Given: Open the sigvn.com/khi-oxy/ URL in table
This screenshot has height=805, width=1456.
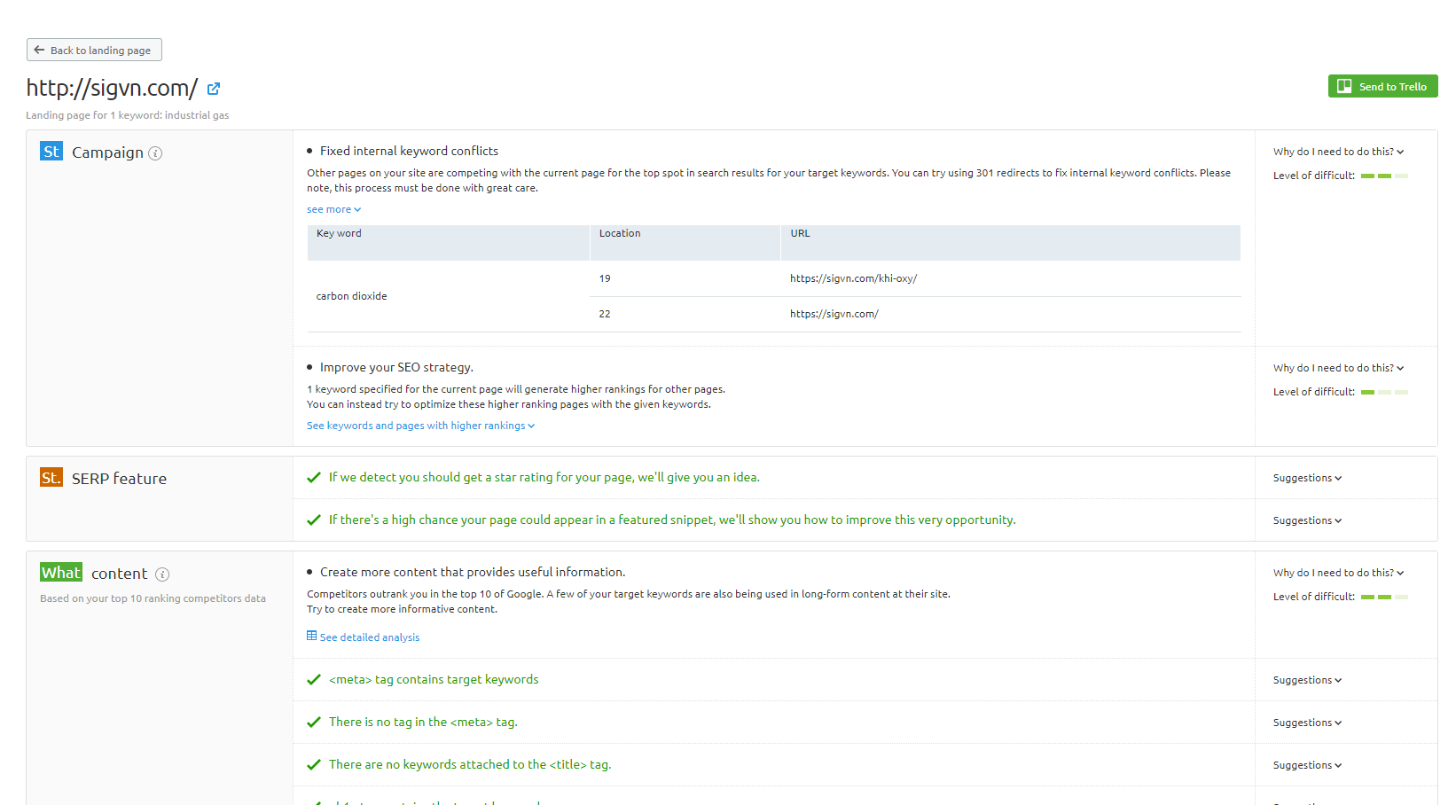Looking at the screenshot, I should pos(853,278).
